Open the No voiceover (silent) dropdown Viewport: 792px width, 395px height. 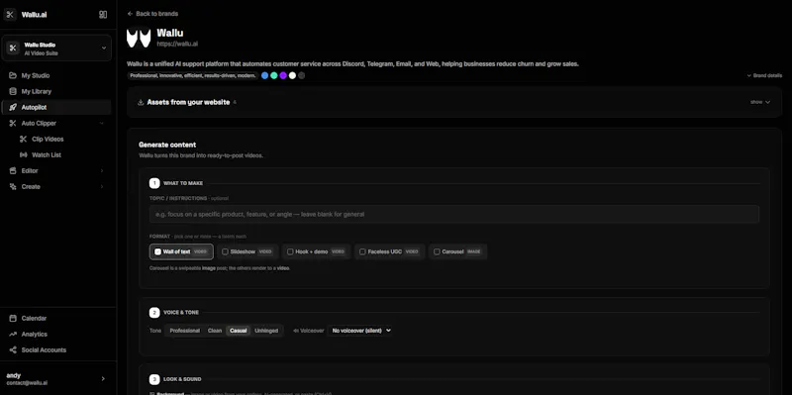[x=360, y=331]
